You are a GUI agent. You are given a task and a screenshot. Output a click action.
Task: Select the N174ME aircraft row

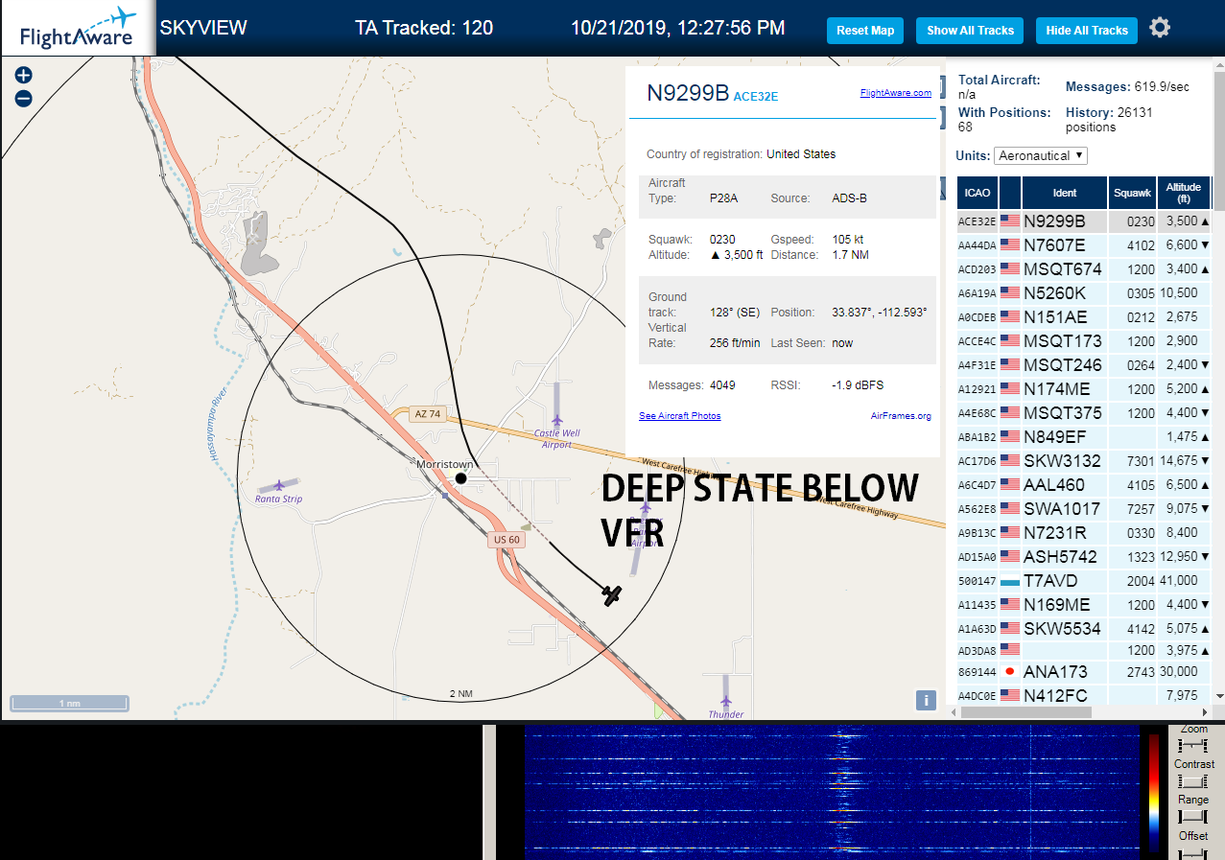1084,389
